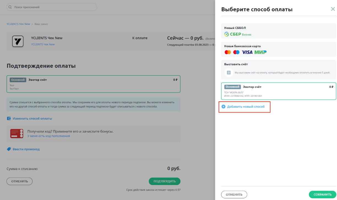This screenshot has height=200, width=337.
Task: Click the promo code tag icon
Action: pyautogui.click(x=9, y=149)
